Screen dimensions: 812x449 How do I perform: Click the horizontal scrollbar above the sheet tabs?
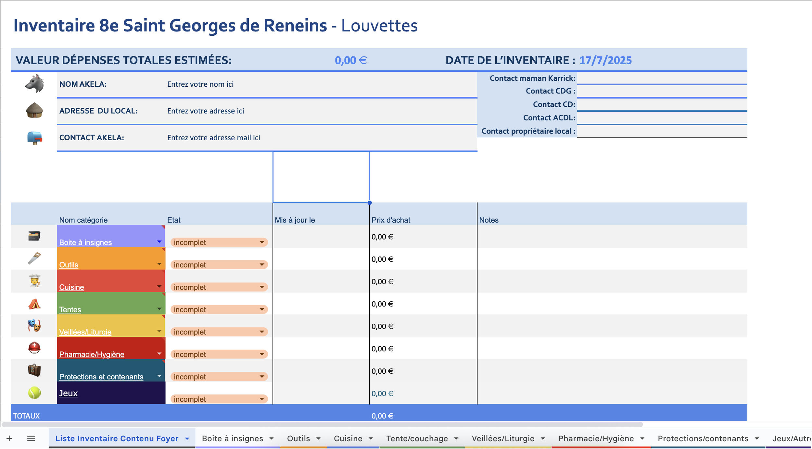click(322, 425)
